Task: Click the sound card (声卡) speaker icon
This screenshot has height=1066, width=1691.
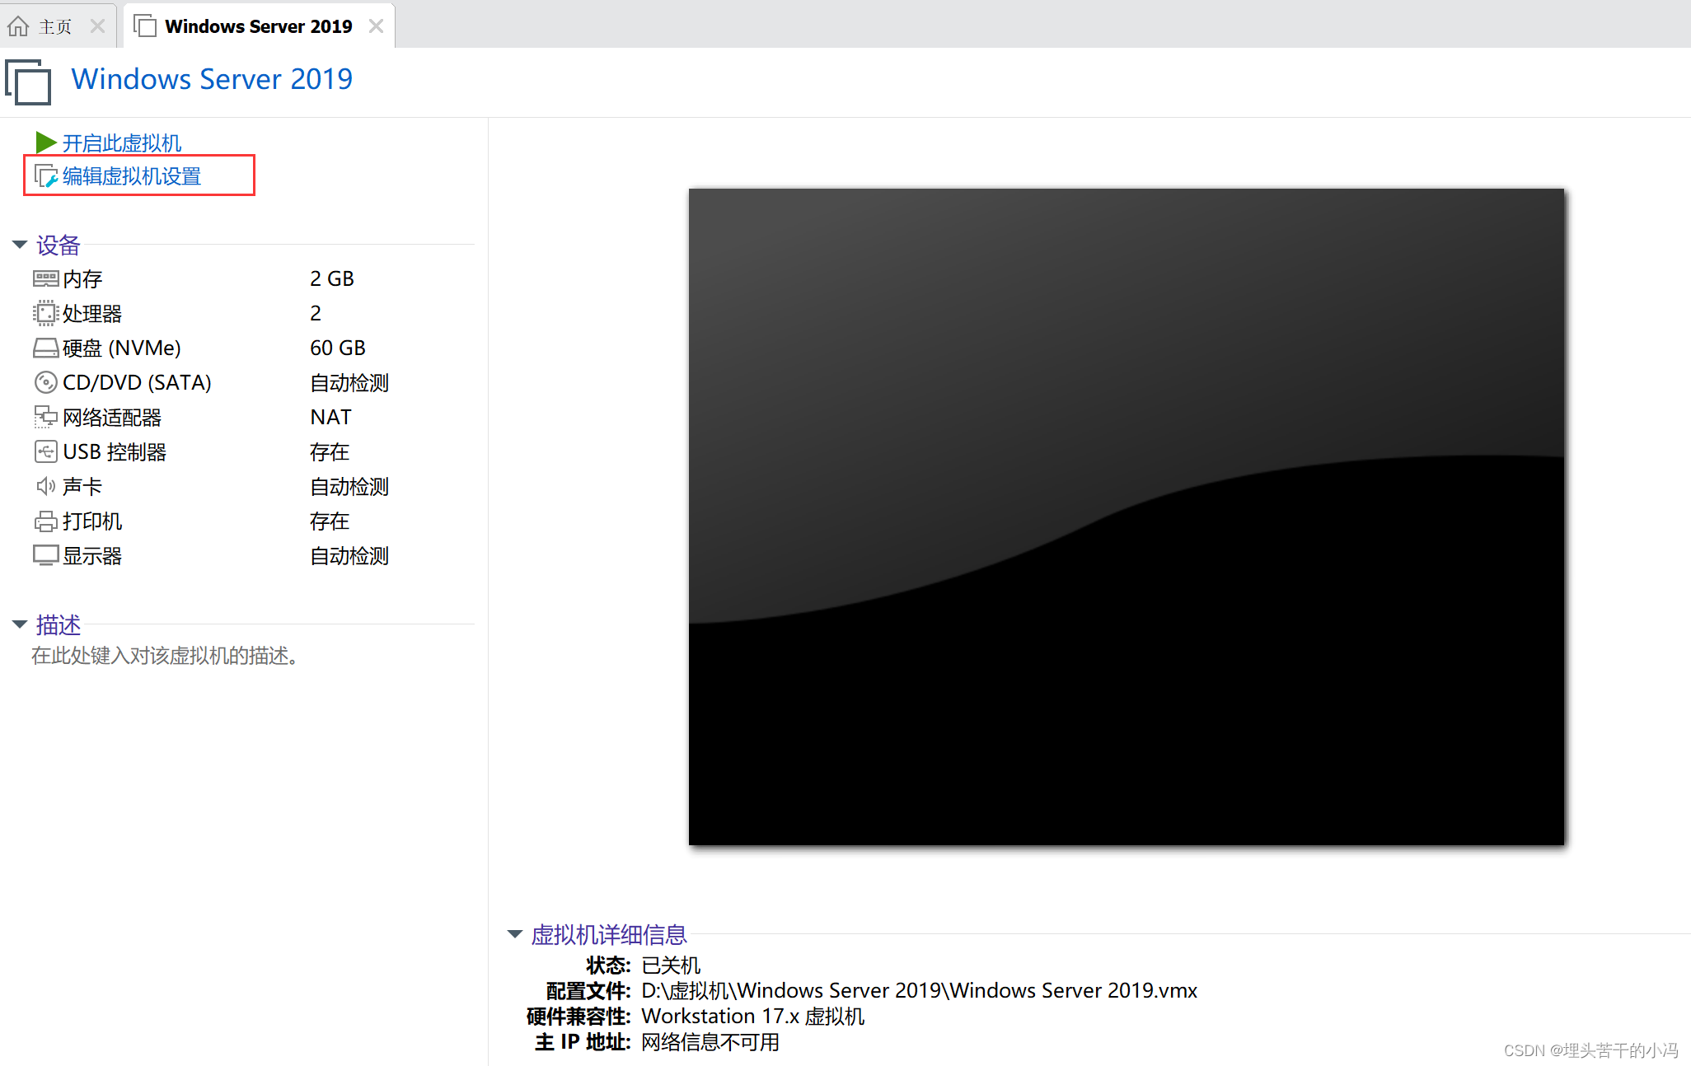Action: point(45,487)
